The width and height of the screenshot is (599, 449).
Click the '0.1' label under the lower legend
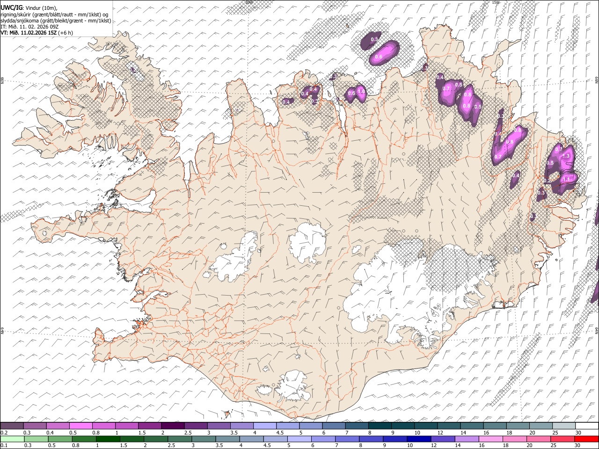coord(3,445)
